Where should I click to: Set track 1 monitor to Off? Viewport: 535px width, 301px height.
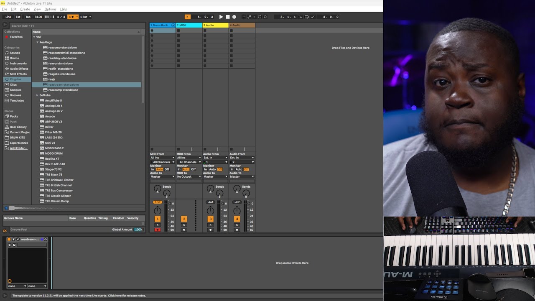(x=167, y=169)
